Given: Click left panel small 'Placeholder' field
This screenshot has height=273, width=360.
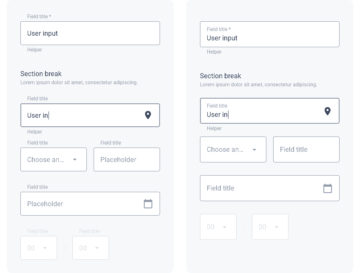Looking at the screenshot, I should (x=127, y=159).
